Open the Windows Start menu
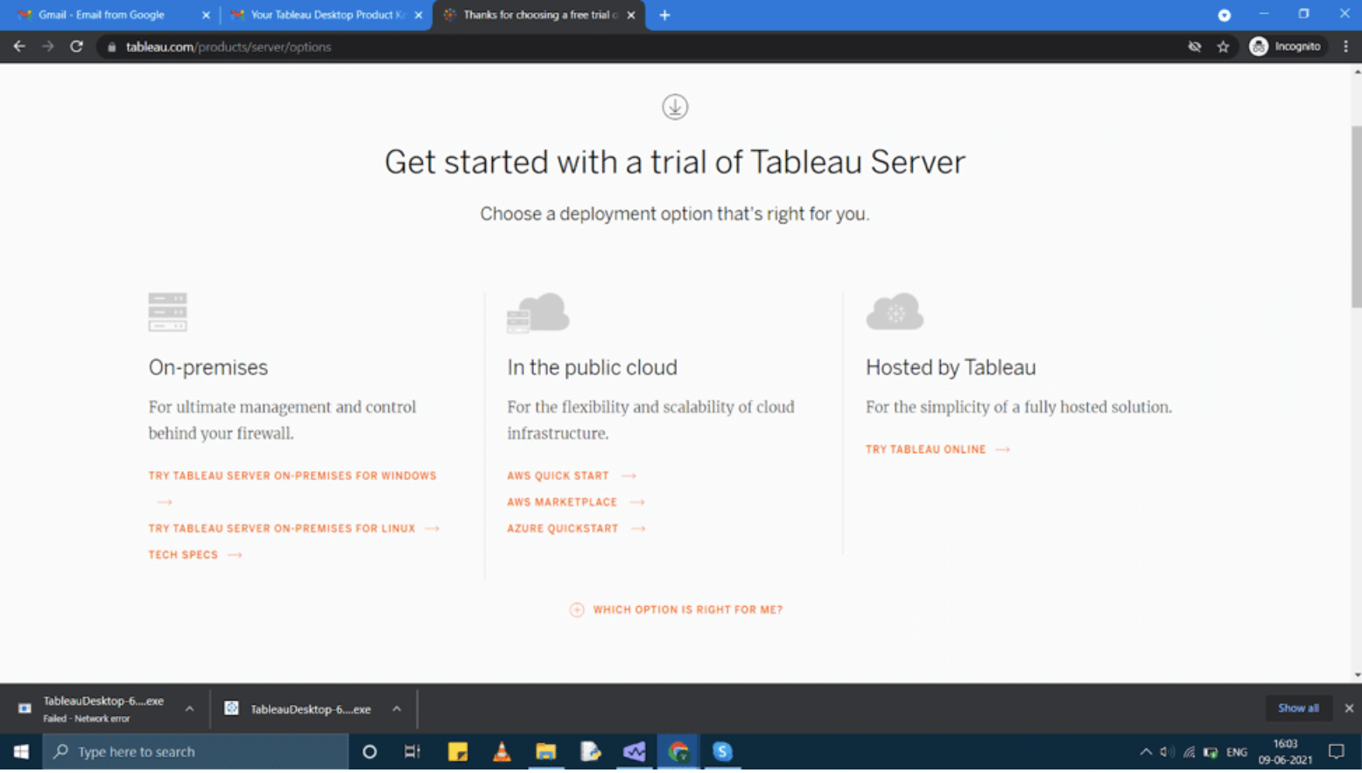Viewport: 1362px width, 773px height. (21, 751)
